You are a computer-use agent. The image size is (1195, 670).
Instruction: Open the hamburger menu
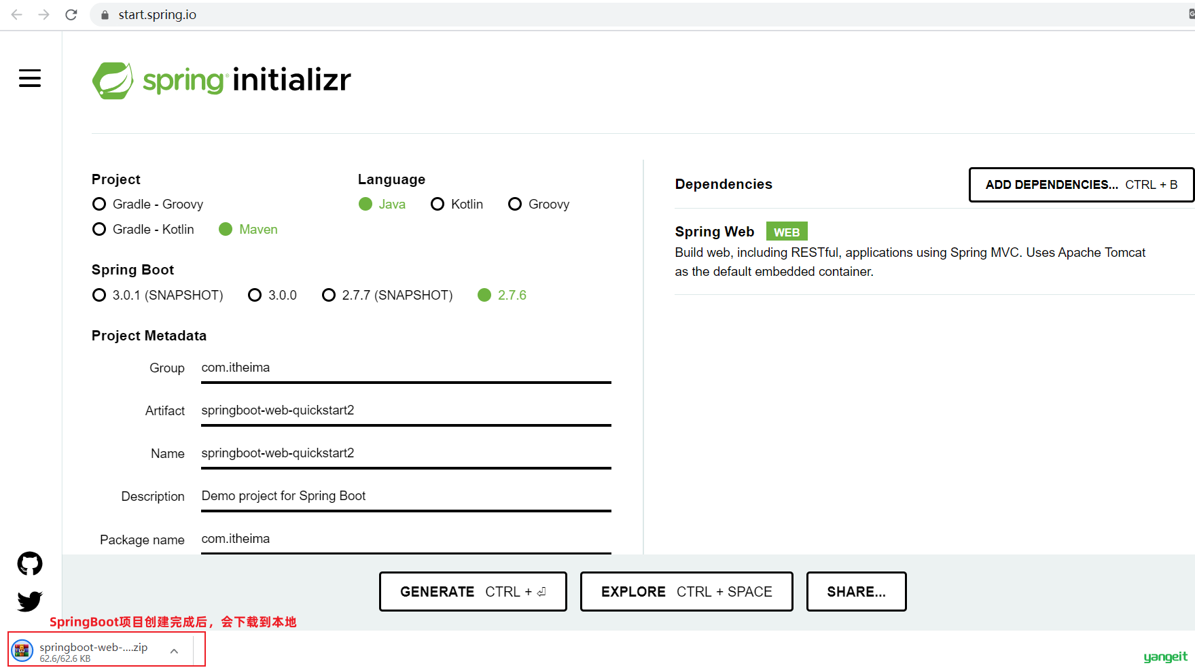point(30,78)
